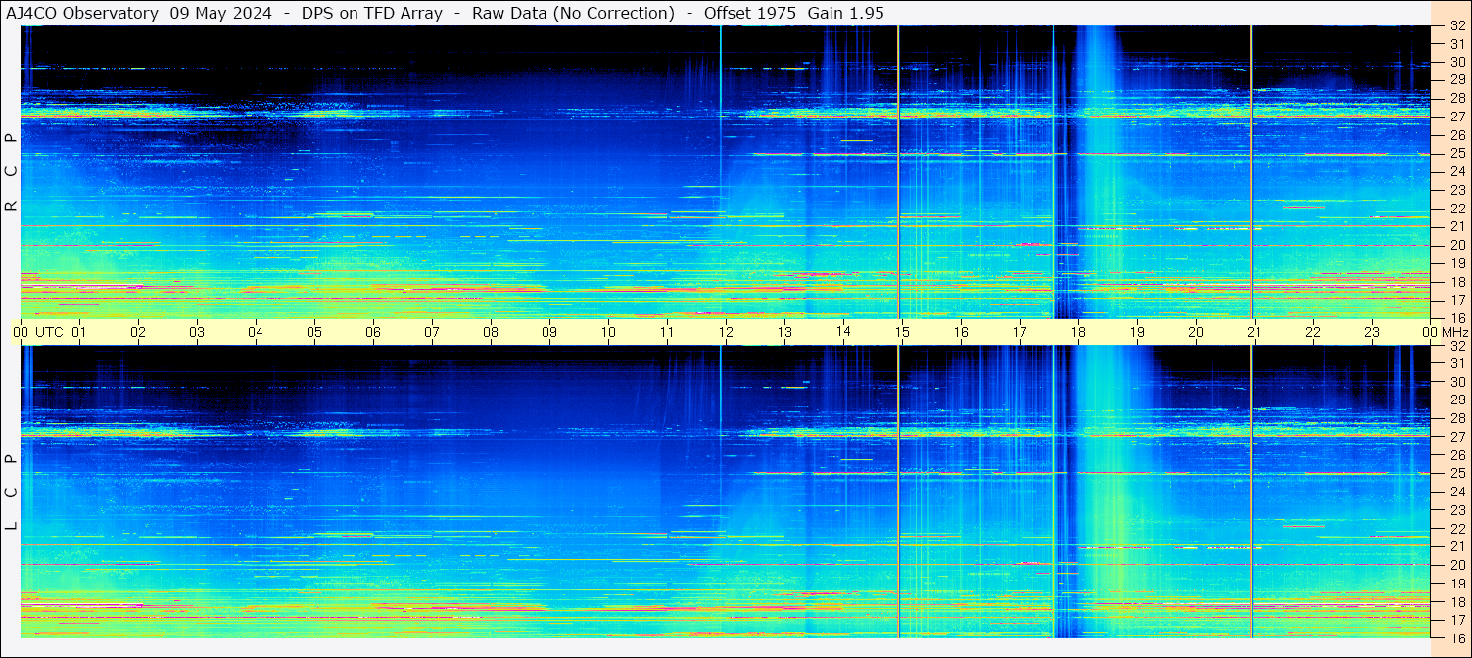Select 'DPS on TFD Array' header text
Image resolution: width=1472 pixels, height=658 pixels.
pos(371,13)
